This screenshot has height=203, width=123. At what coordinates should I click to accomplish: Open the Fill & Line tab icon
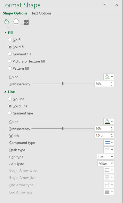tap(7, 22)
